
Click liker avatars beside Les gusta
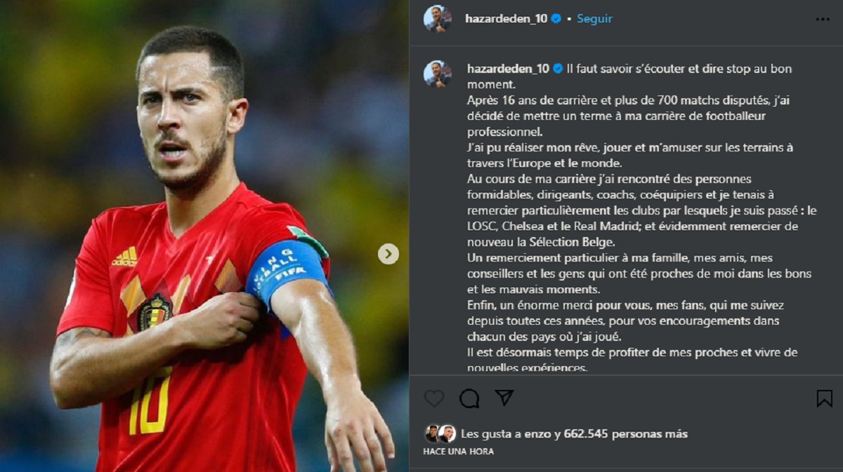[x=440, y=433]
